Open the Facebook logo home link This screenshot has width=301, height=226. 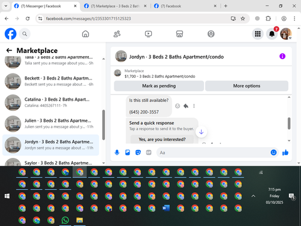pyautogui.click(x=10, y=34)
